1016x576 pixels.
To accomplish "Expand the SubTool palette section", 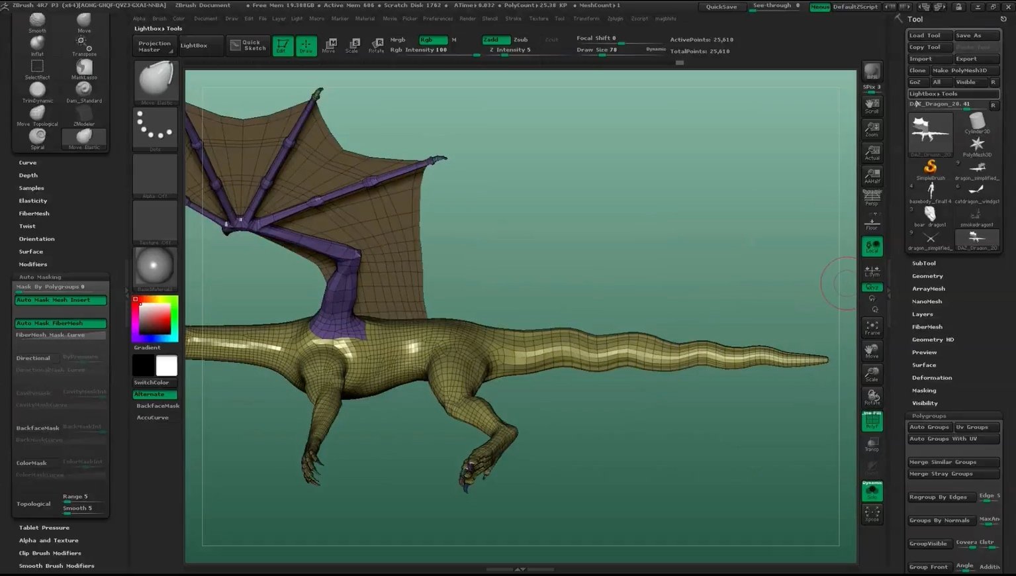I will coord(923,264).
